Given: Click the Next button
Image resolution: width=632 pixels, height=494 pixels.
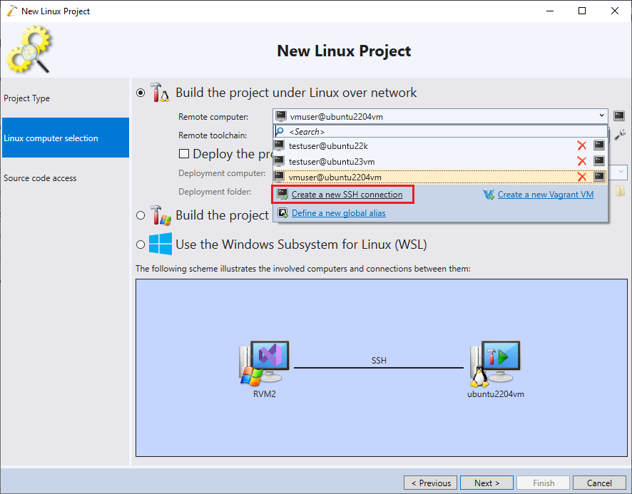Looking at the screenshot, I should coord(486,483).
